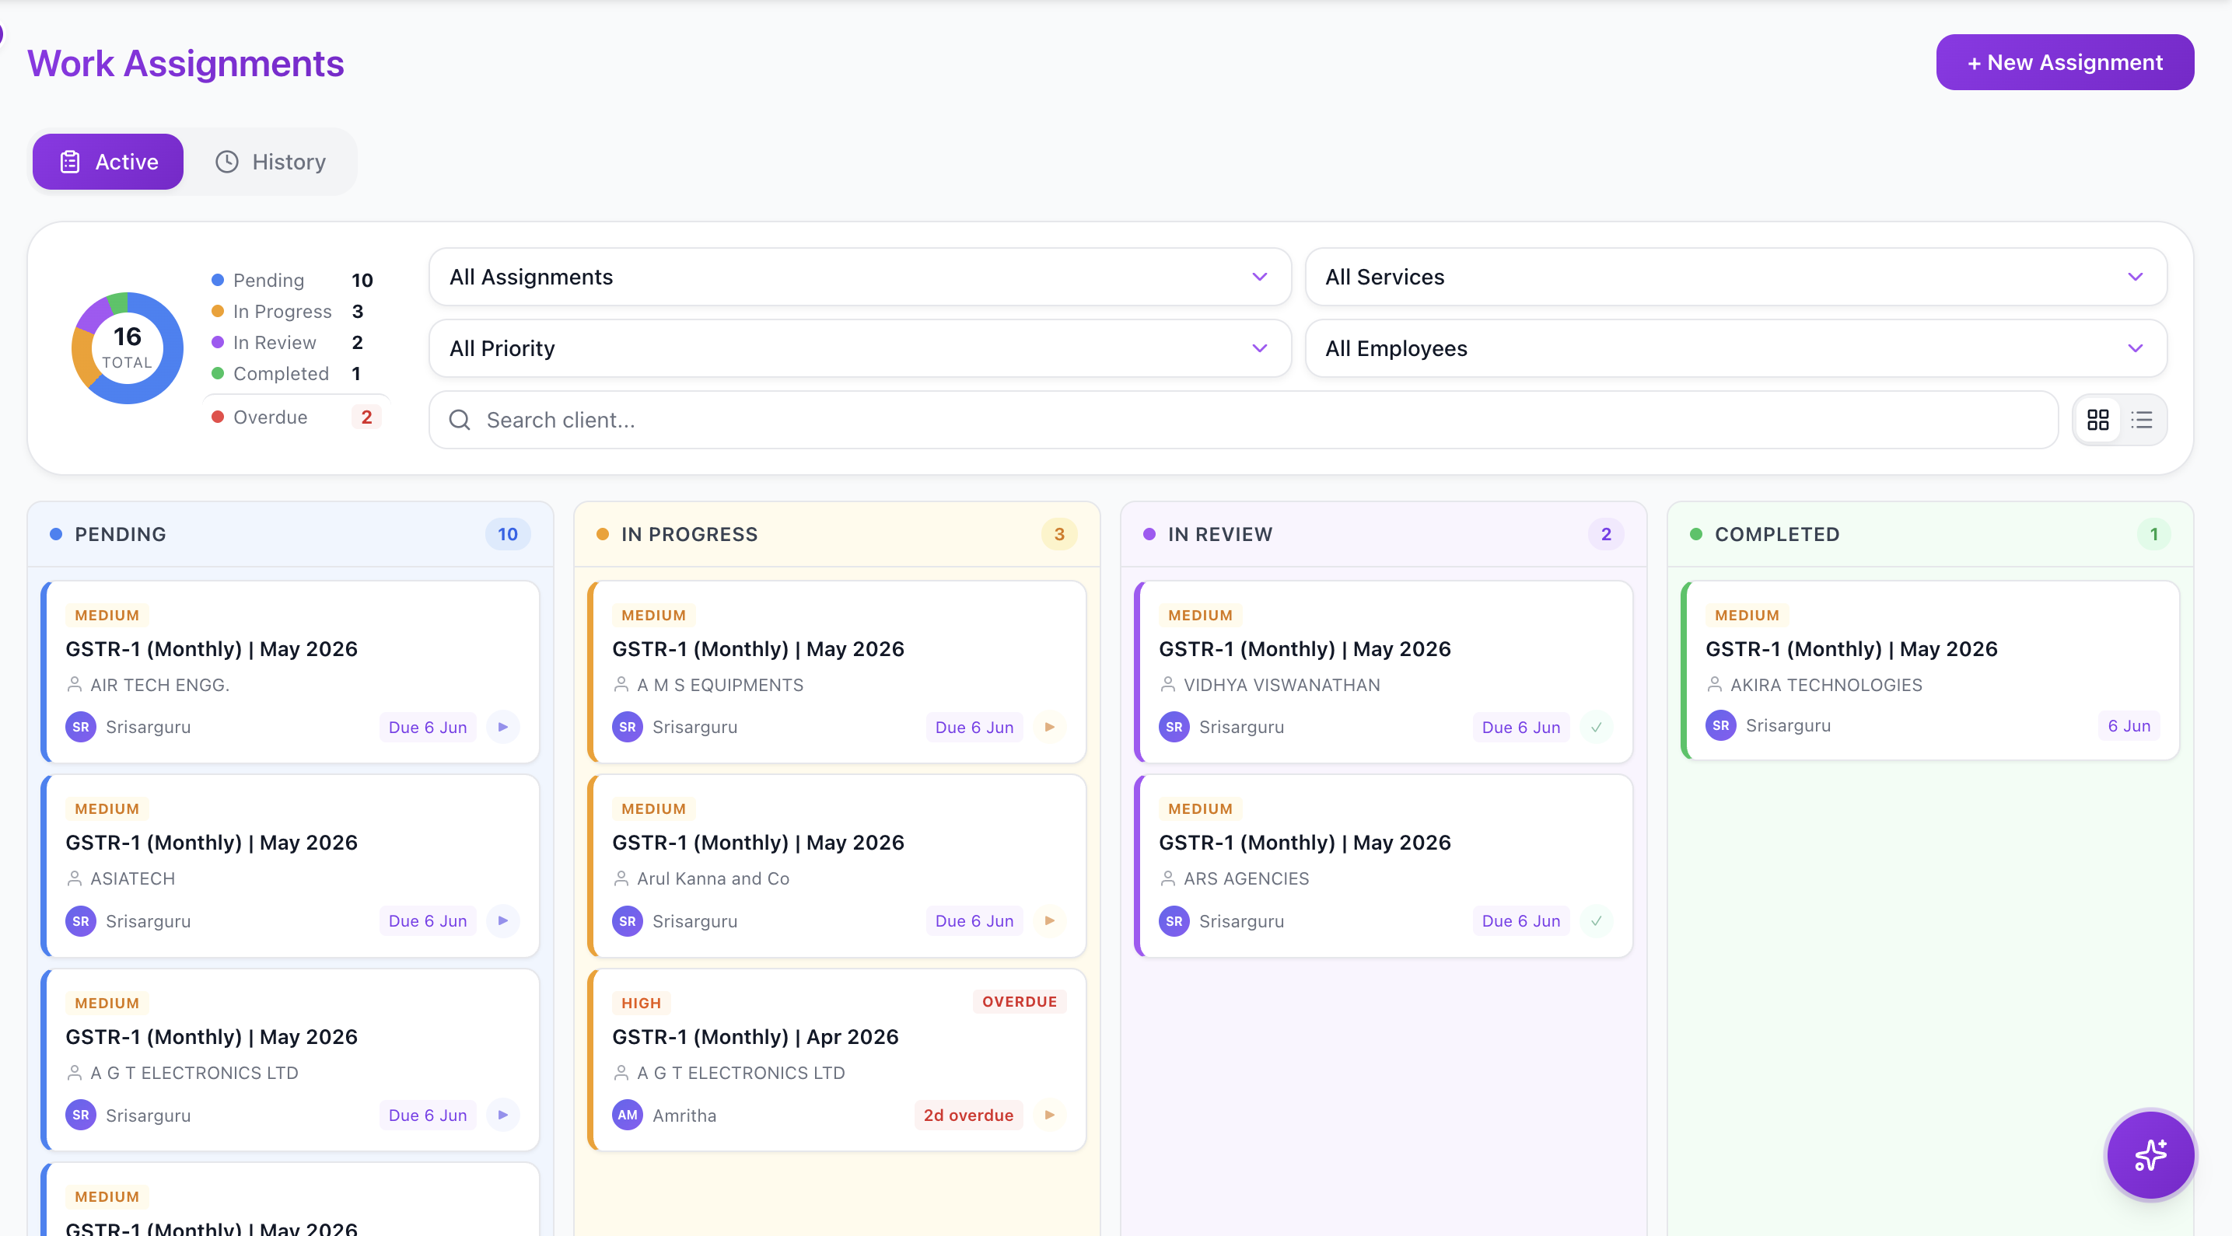The image size is (2232, 1236).
Task: Expand the All Employees dropdown
Action: (x=1736, y=348)
